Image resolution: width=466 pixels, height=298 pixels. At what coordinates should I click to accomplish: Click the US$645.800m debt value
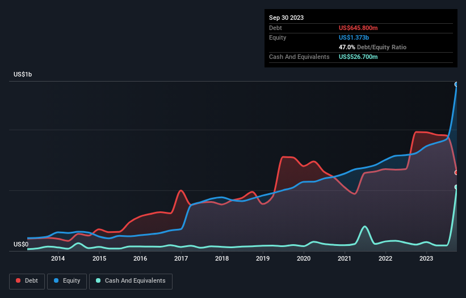[358, 28]
